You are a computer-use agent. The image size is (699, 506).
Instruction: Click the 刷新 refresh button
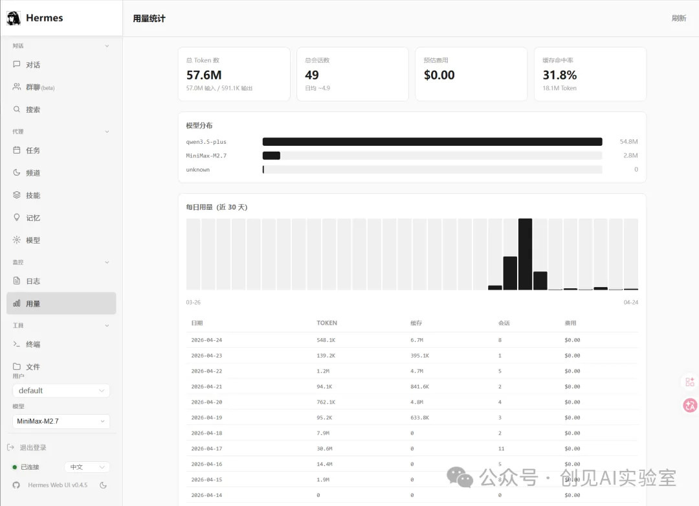click(x=678, y=18)
